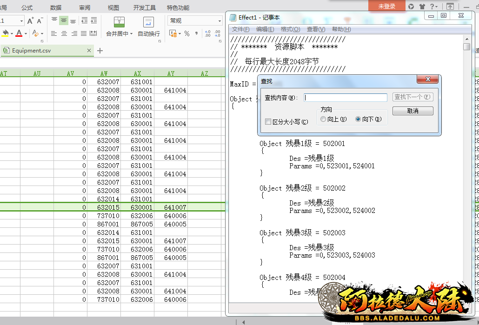Apply percent style formatting
Viewport: 479px width, 325px height.
coord(187,33)
